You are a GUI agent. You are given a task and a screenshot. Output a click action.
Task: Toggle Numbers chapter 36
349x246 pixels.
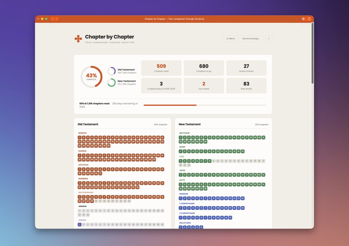(x=138, y=187)
